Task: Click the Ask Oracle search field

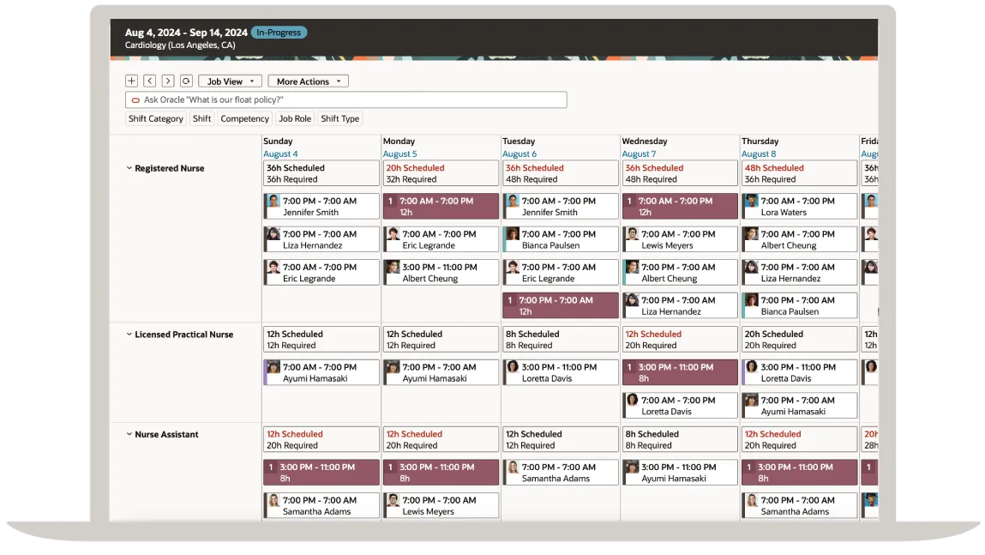Action: pyautogui.click(x=346, y=100)
